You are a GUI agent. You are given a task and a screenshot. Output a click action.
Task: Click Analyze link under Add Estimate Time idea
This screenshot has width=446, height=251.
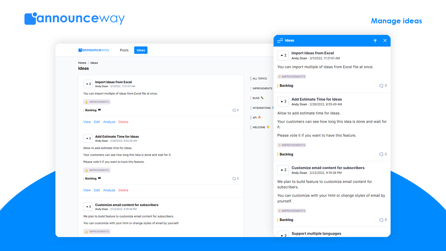109,190
